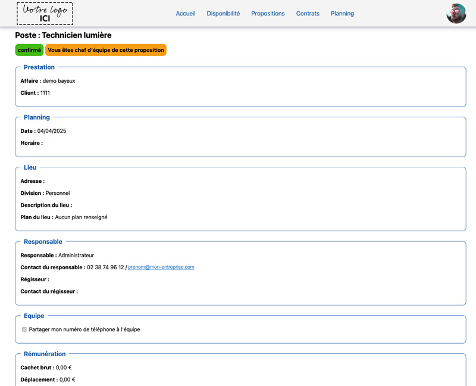Go to the Accueil page
Image resolution: width=476 pixels, height=386 pixels.
[186, 13]
